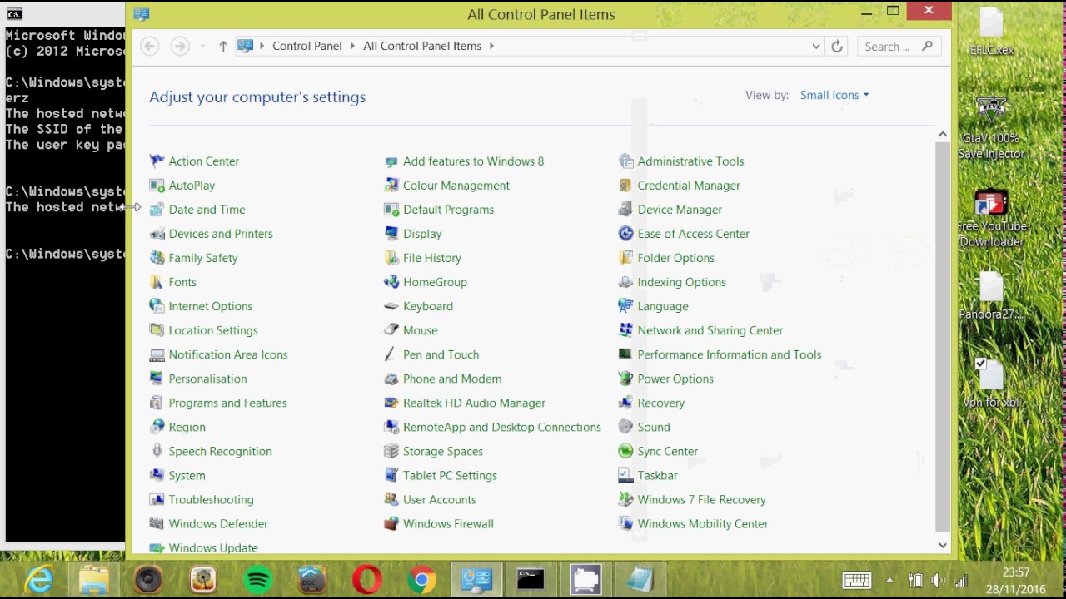Click the Pen and Touch icon
Image resolution: width=1066 pixels, height=599 pixels.
pyautogui.click(x=391, y=354)
